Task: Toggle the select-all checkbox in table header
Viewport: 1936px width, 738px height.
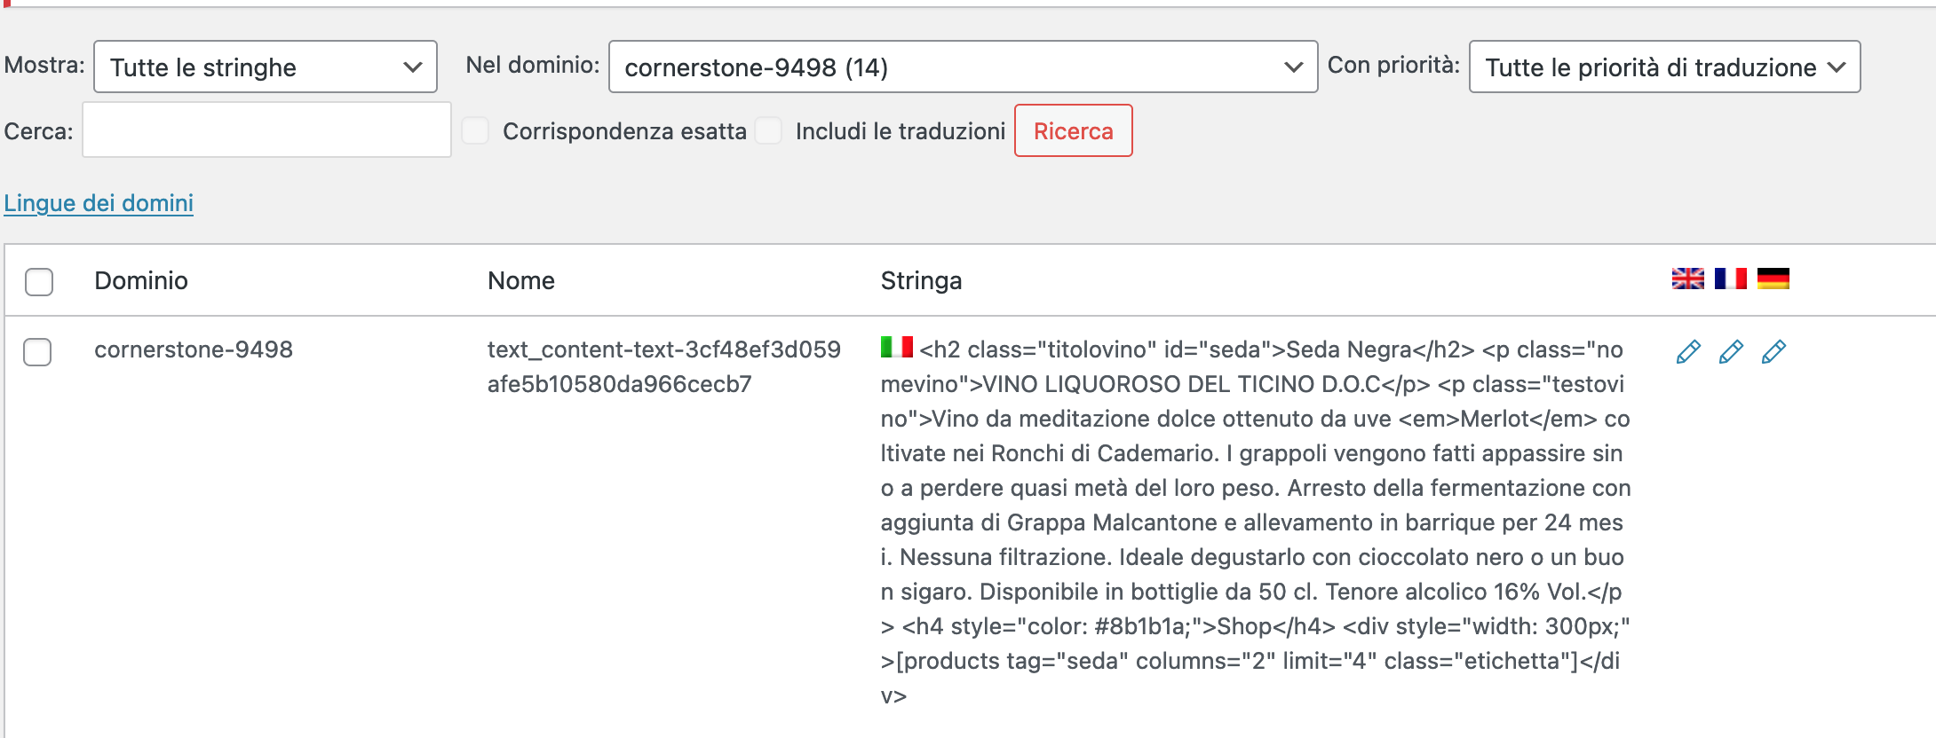Action: pos(39,282)
